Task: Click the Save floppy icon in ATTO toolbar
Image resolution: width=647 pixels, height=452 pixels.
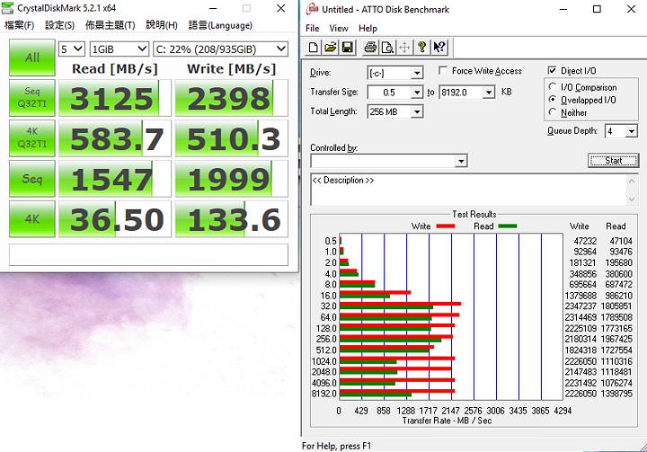Action: click(347, 48)
